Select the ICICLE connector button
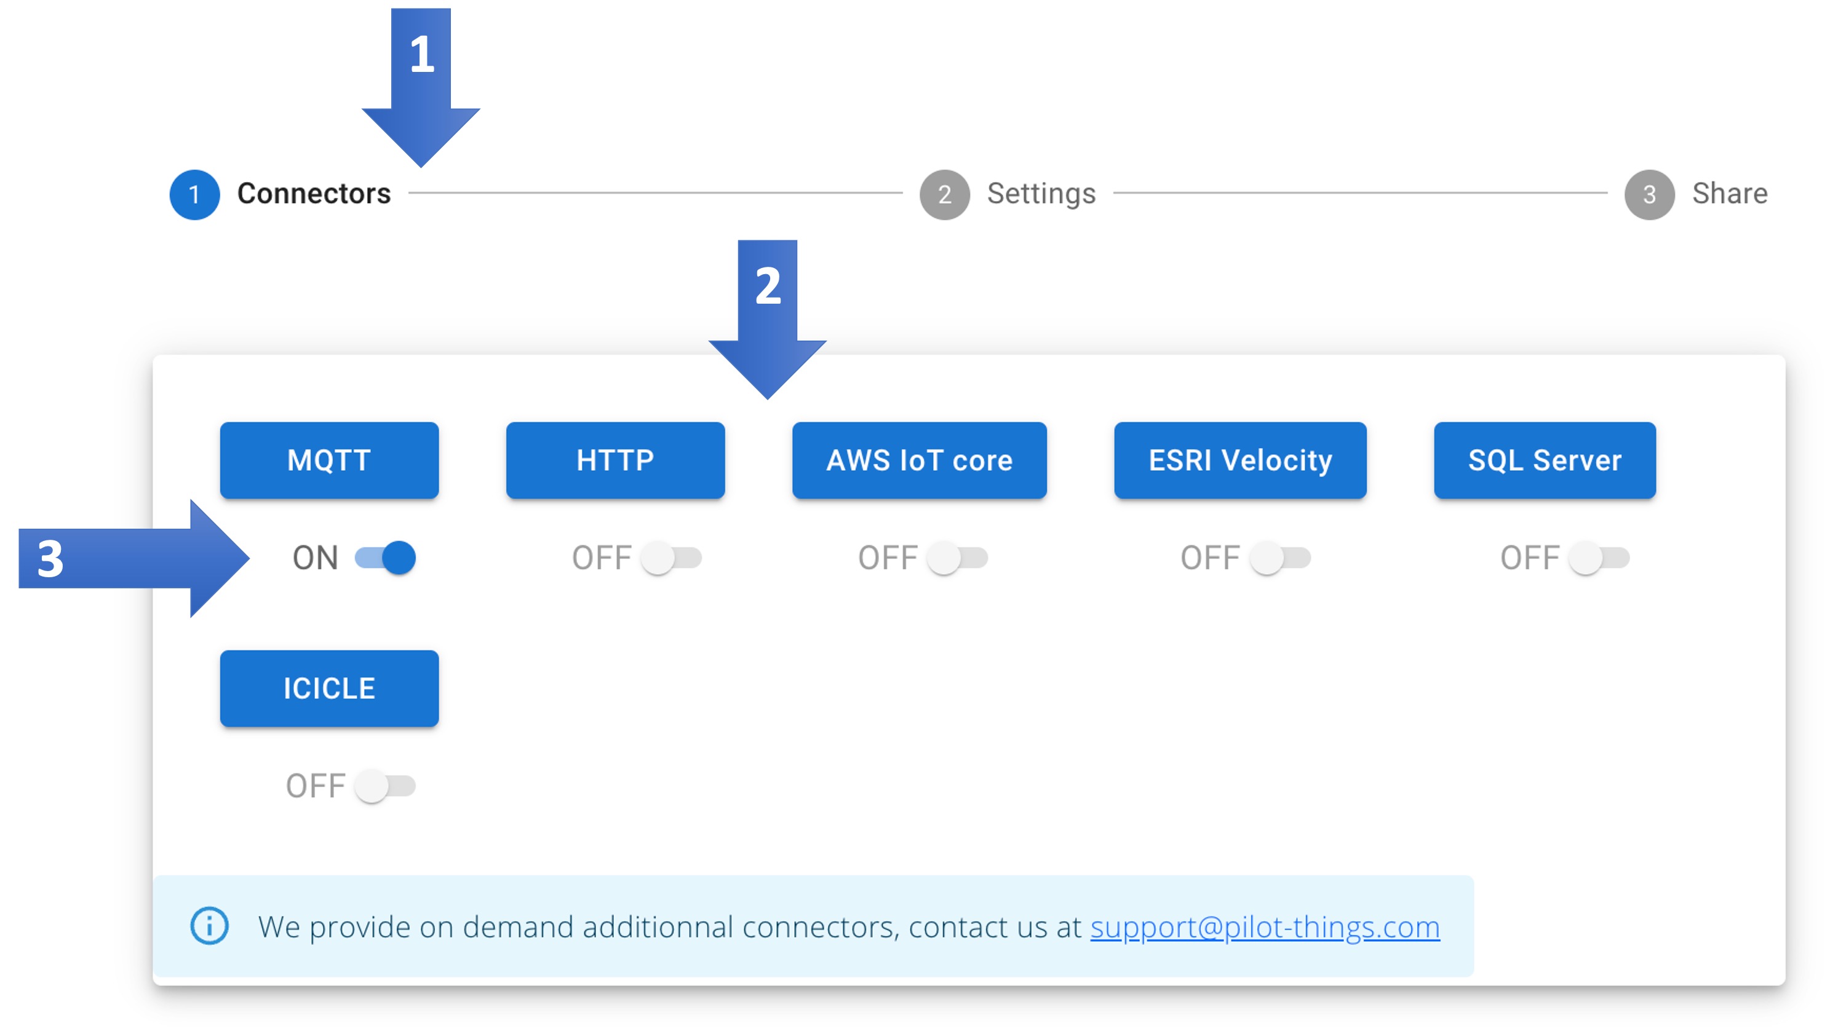 point(329,688)
